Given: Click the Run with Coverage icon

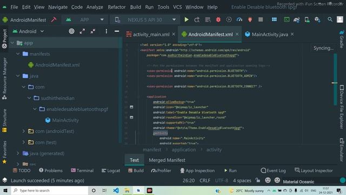Looking at the screenshot, I should pyautogui.click(x=229, y=19).
